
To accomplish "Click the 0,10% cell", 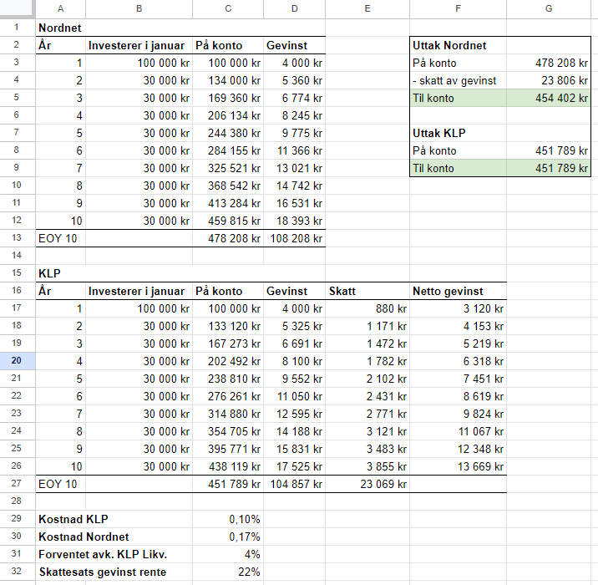I will (228, 519).
